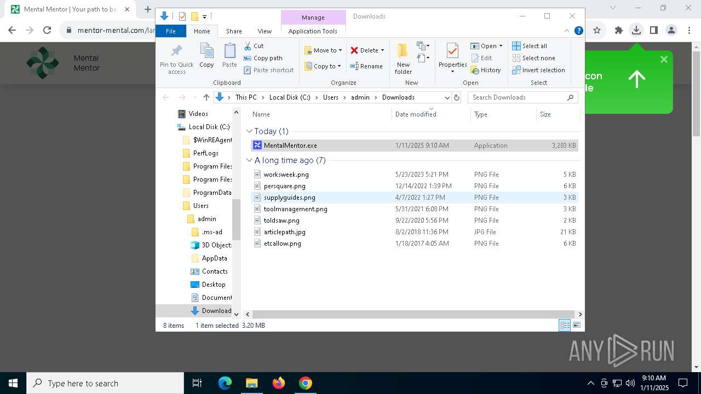Viewport: 701px width, 394px height.
Task: Open the Copy to dropdown
Action: coord(323,66)
